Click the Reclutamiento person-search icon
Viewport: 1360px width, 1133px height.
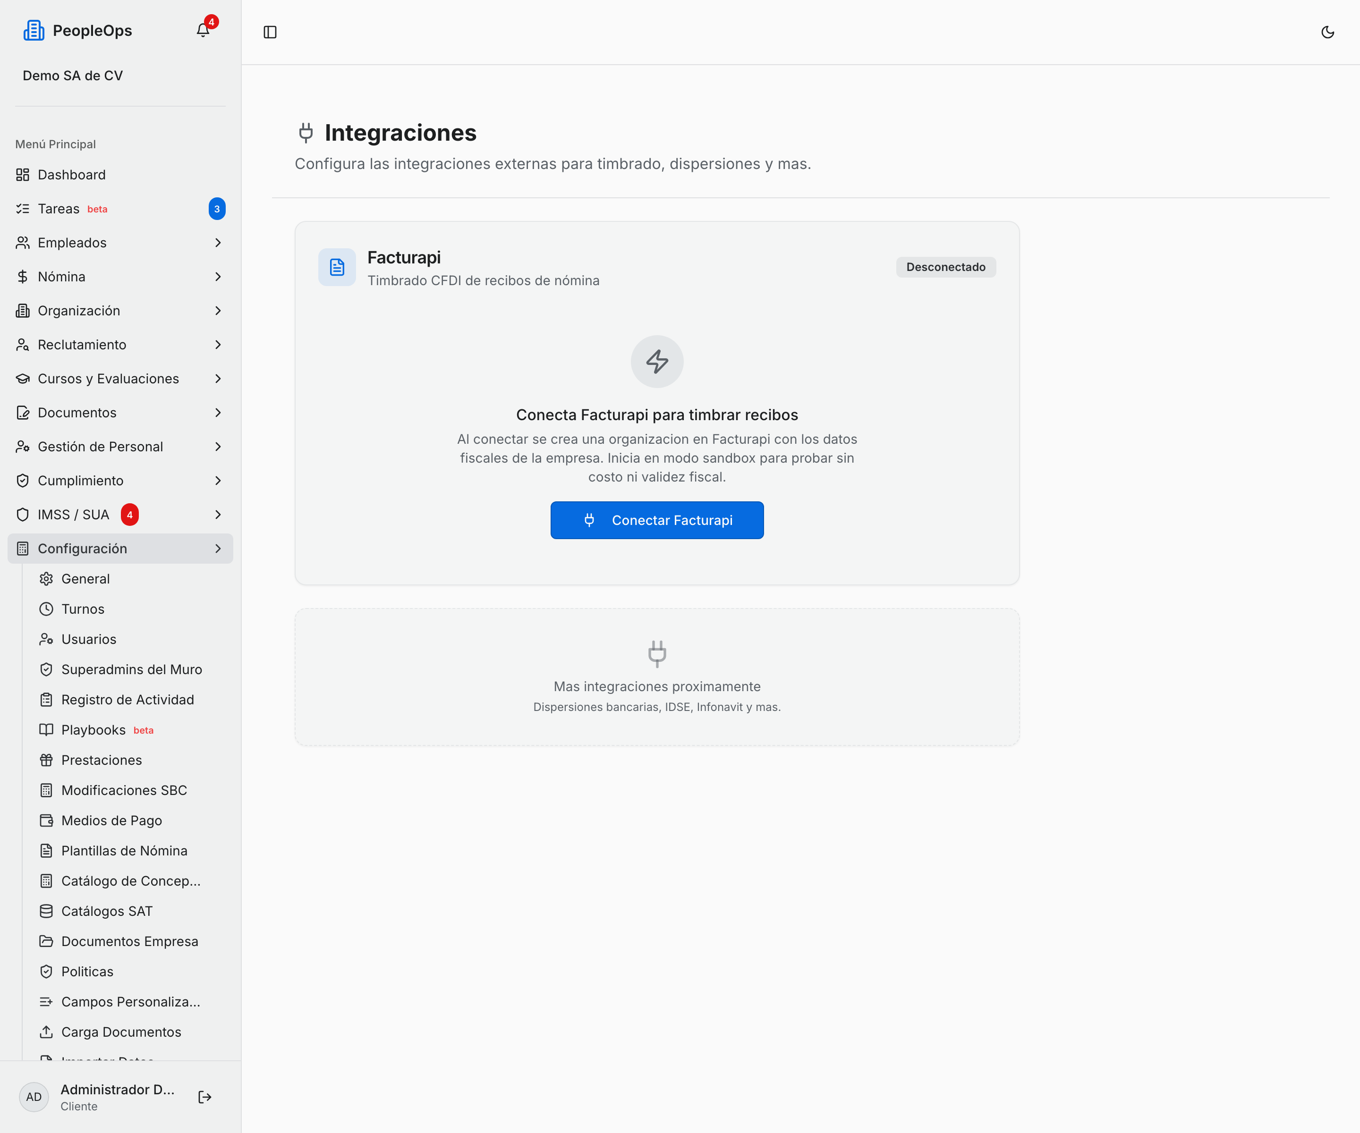click(x=23, y=345)
